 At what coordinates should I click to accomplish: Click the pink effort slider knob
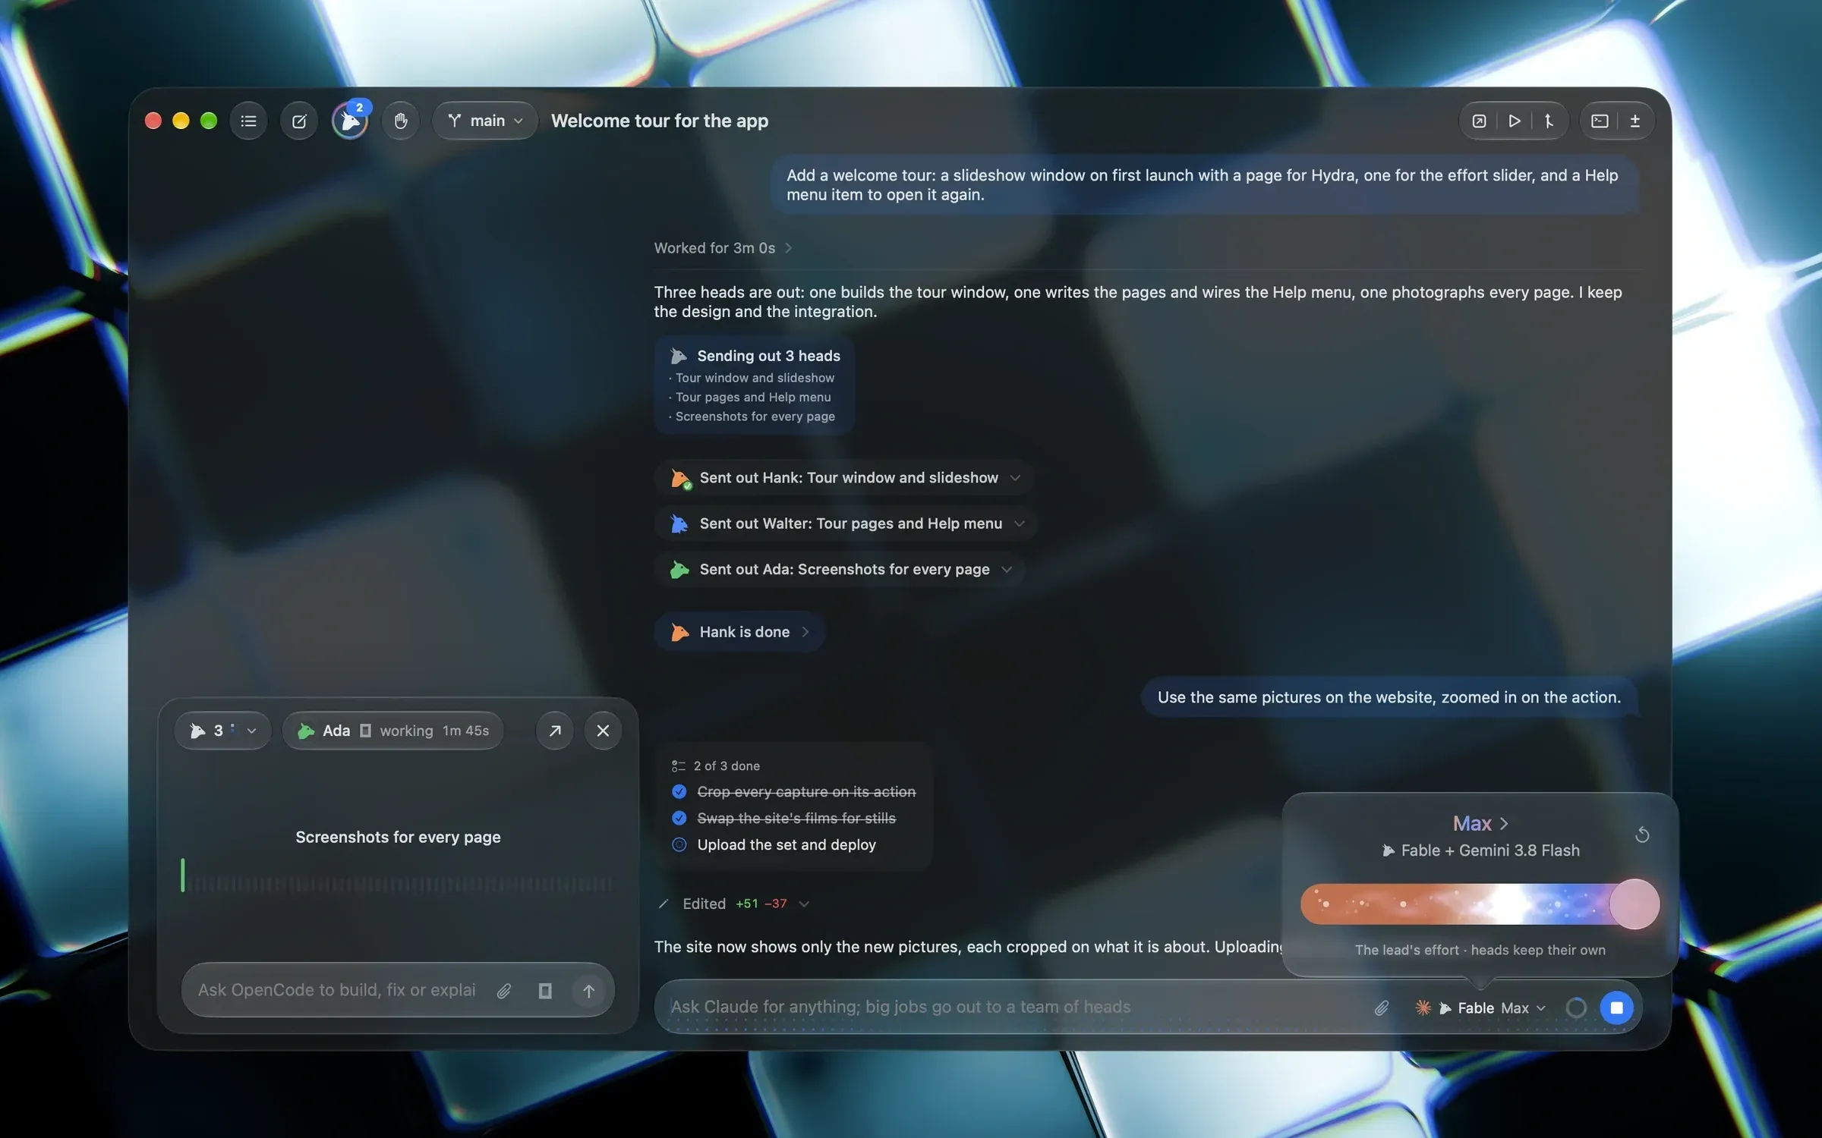(1634, 904)
